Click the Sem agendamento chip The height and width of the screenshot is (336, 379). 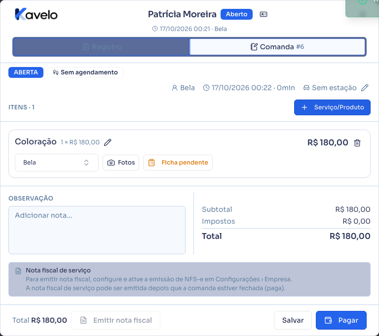click(85, 72)
